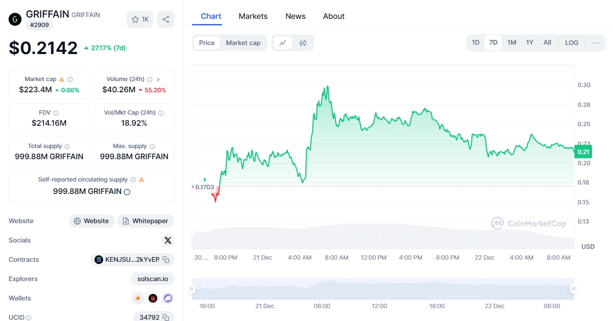Select the Backpack wallet icon
This screenshot has height=321, width=613.
click(152, 298)
